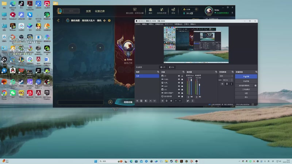
Task: Open virtual camera settings gear
Action: 255,86
